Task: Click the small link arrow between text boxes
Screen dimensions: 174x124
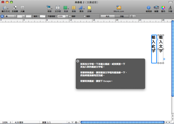Action: pyautogui.click(x=157, y=39)
